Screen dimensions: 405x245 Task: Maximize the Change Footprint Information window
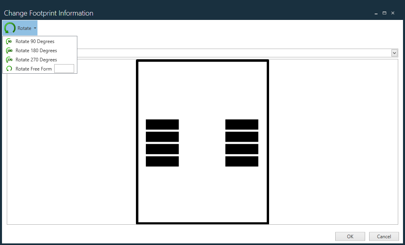tap(384, 13)
